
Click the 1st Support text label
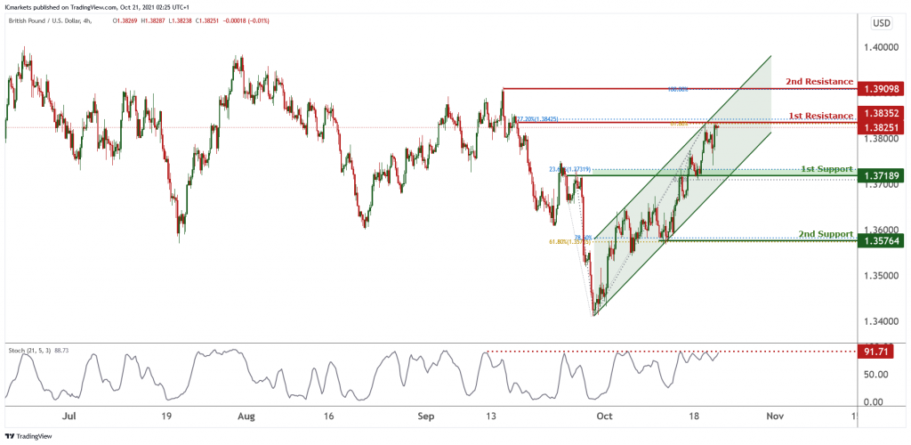click(x=826, y=169)
